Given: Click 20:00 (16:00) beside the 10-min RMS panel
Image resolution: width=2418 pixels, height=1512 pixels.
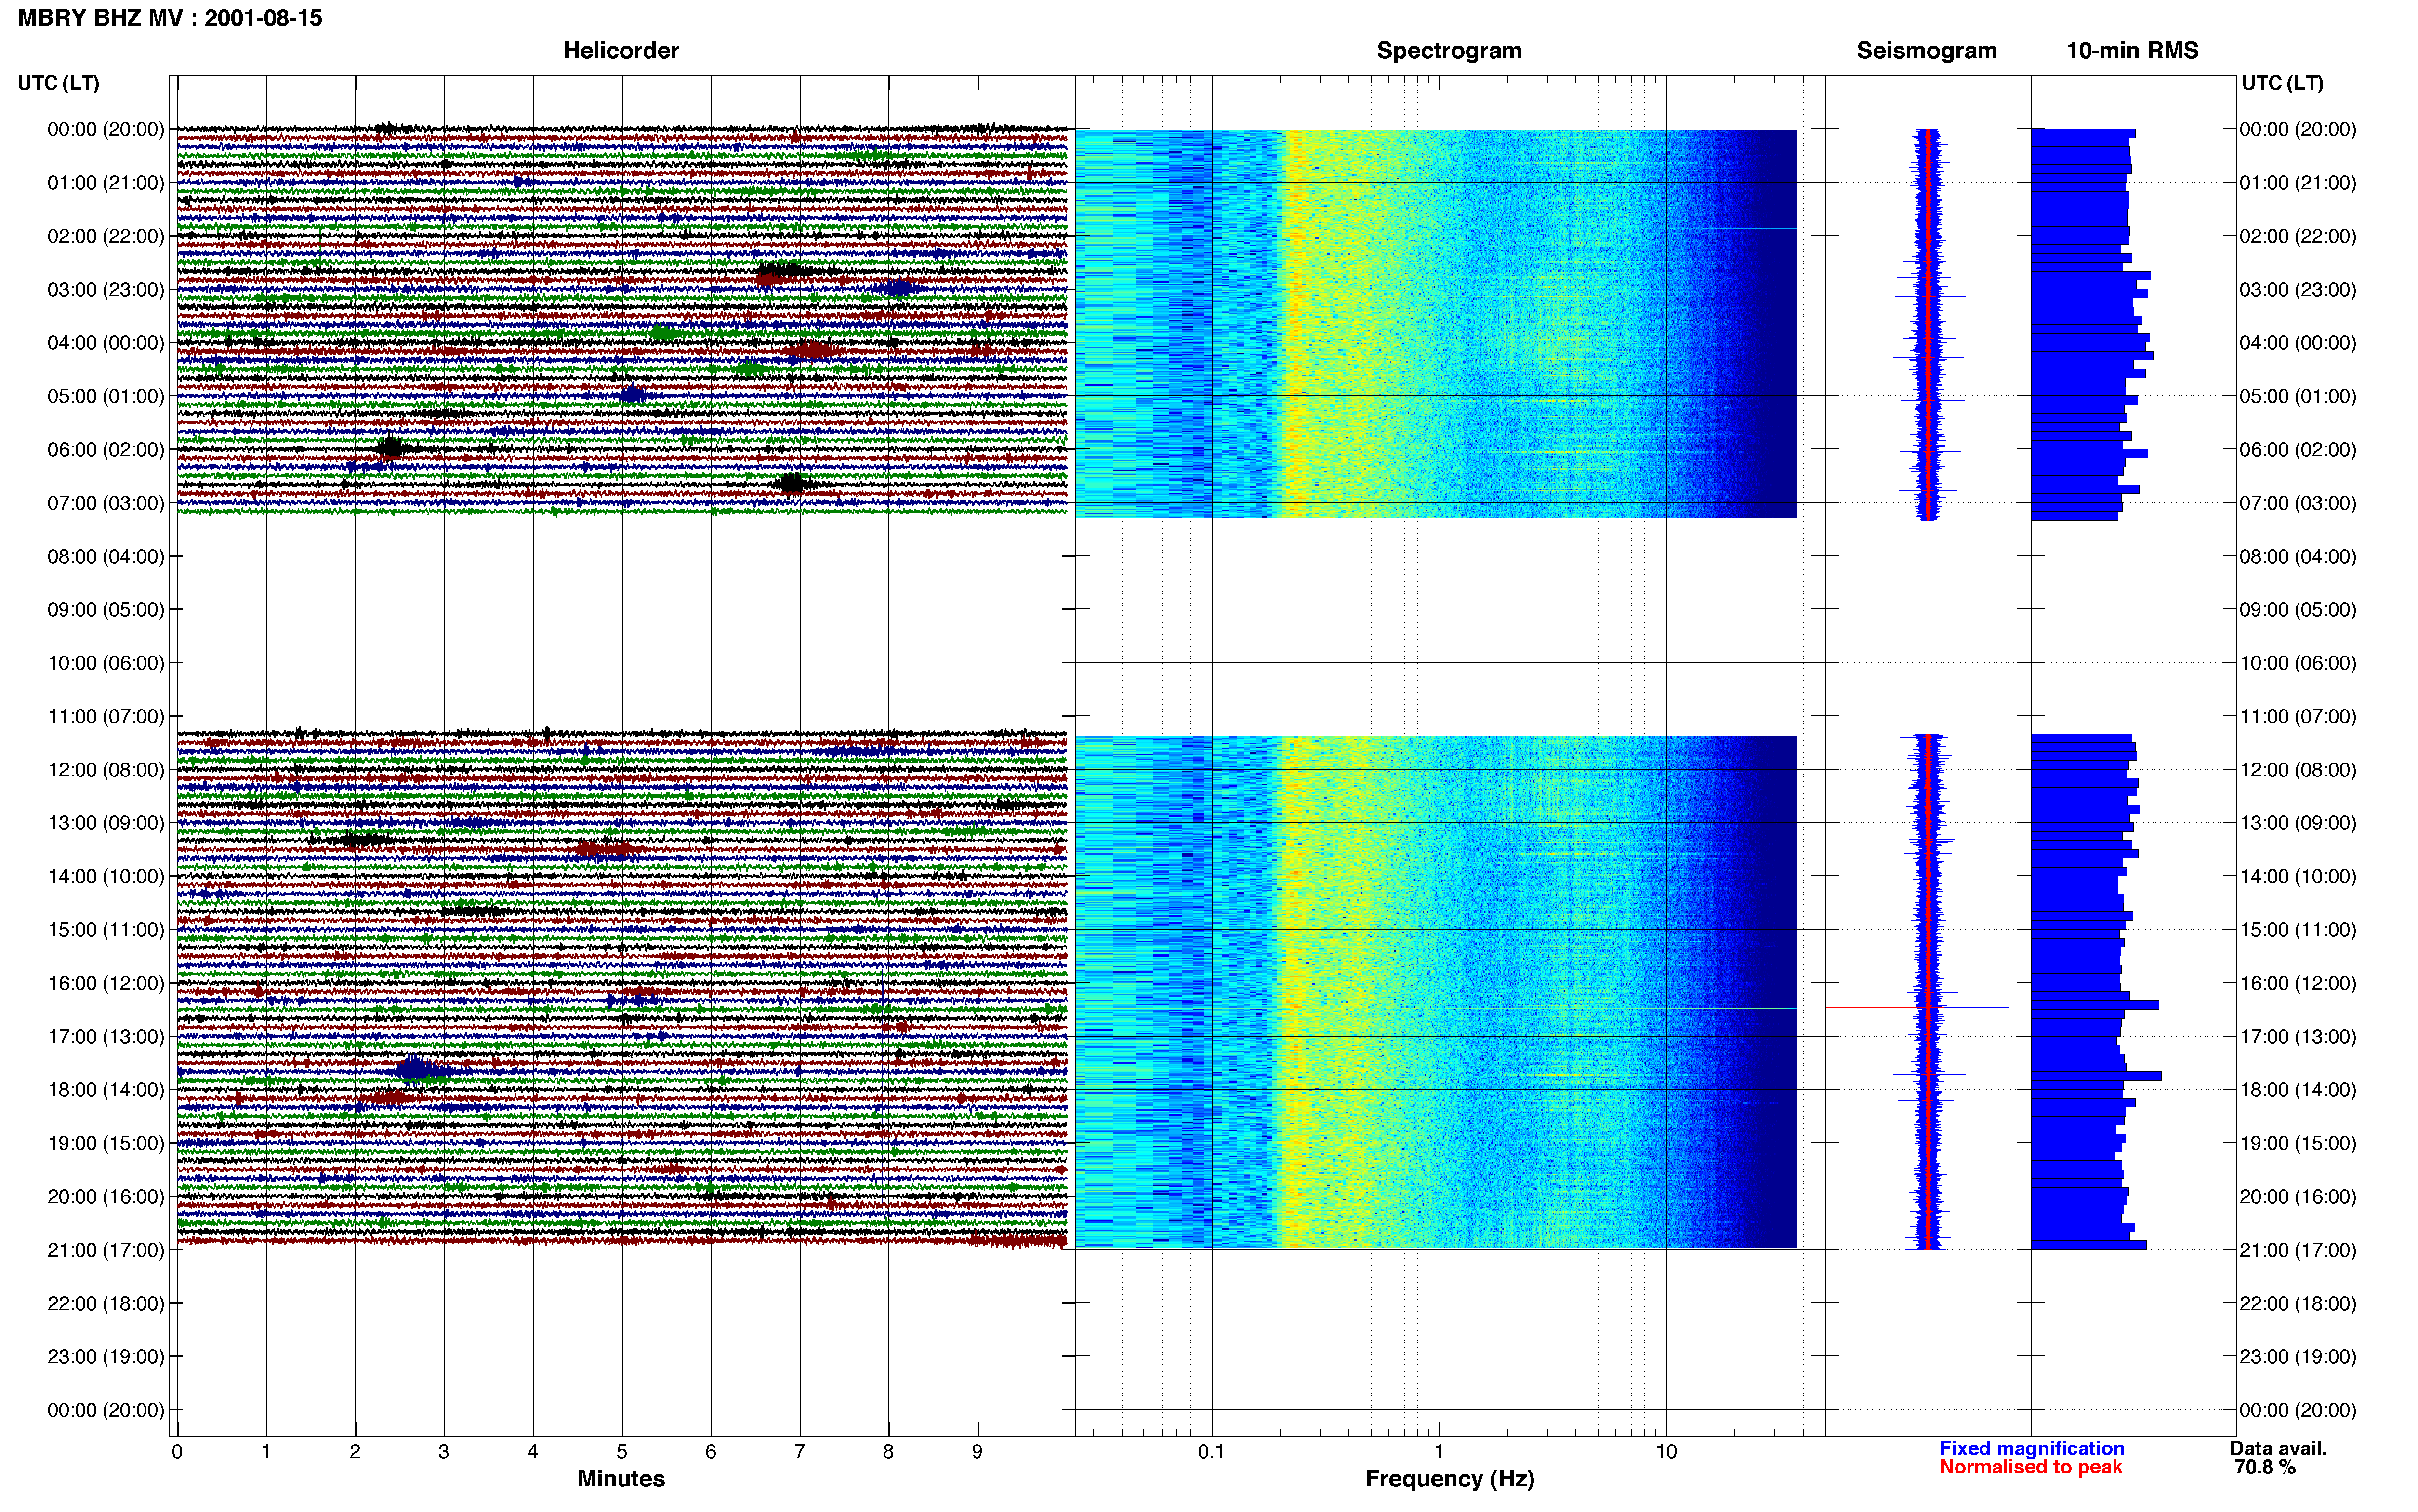Looking at the screenshot, I should click(2298, 1197).
